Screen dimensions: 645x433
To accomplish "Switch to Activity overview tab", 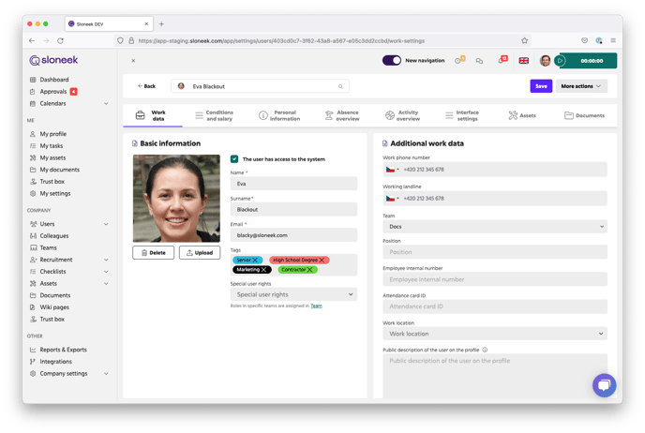I will tap(403, 115).
